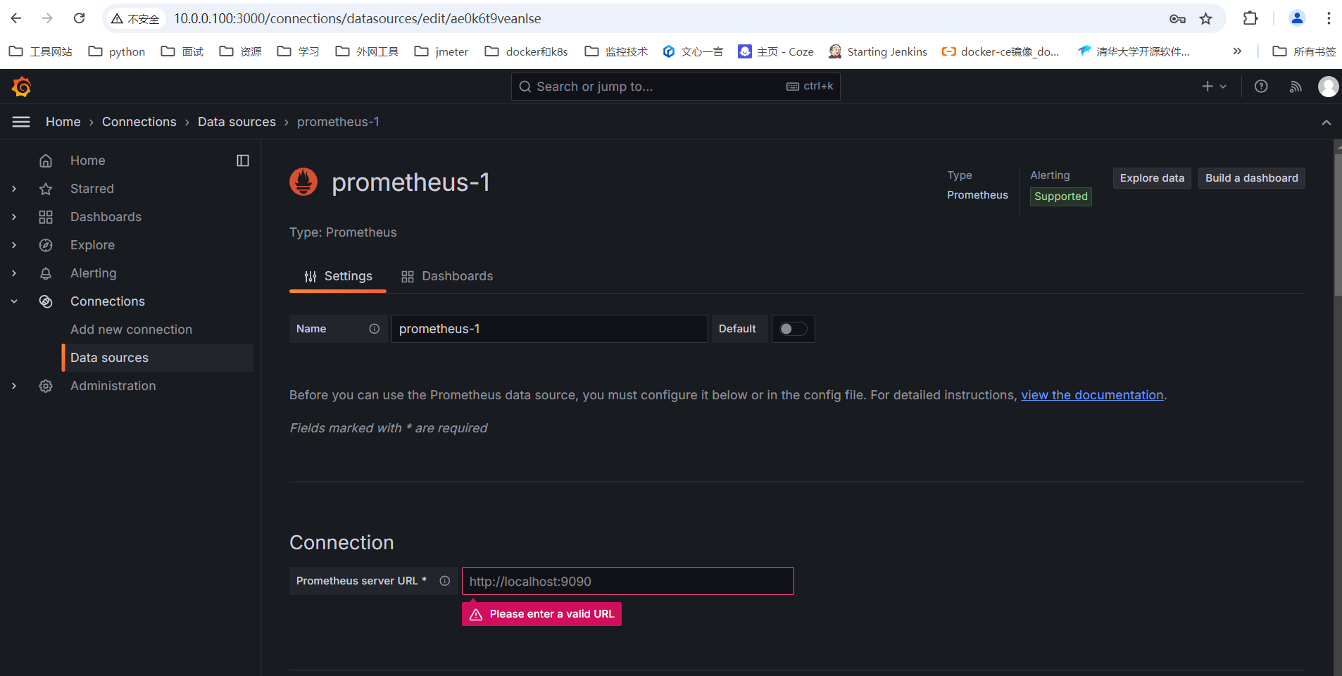1342x676 pixels.
Task: Focus the Search or jump to field
Action: pyautogui.click(x=676, y=87)
